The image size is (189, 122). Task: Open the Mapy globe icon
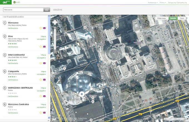14,2
